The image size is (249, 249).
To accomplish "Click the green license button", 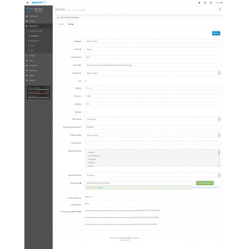I will coord(205,183).
